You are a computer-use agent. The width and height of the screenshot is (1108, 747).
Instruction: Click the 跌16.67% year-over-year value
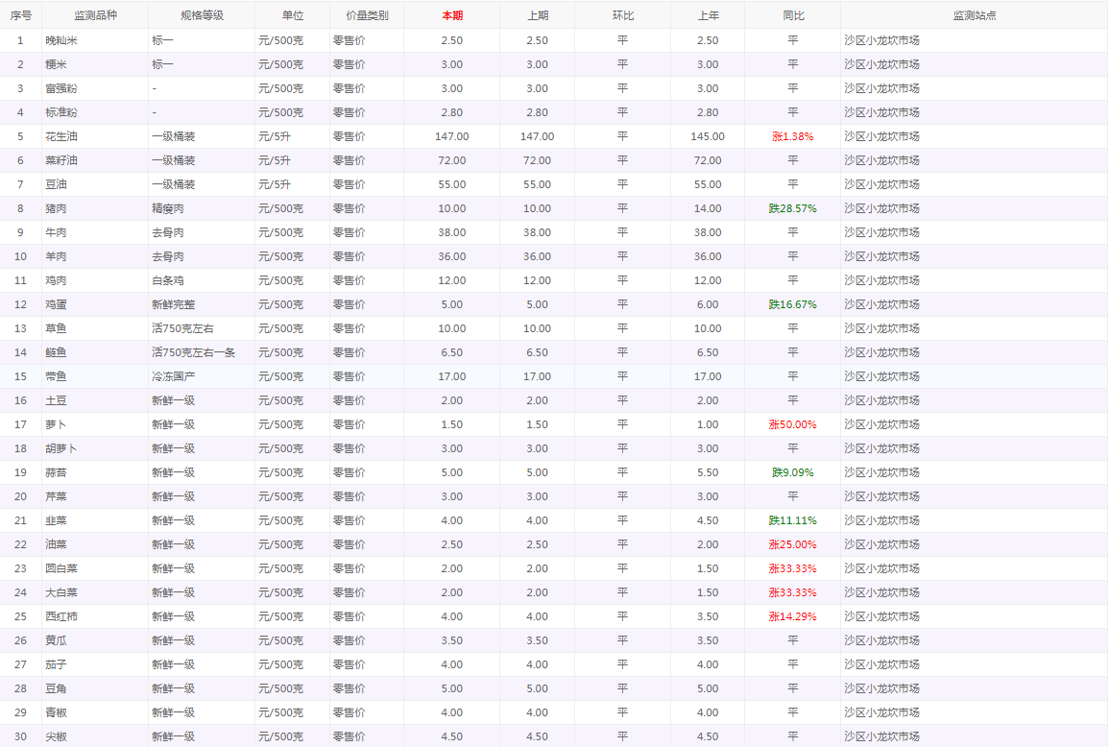click(792, 304)
